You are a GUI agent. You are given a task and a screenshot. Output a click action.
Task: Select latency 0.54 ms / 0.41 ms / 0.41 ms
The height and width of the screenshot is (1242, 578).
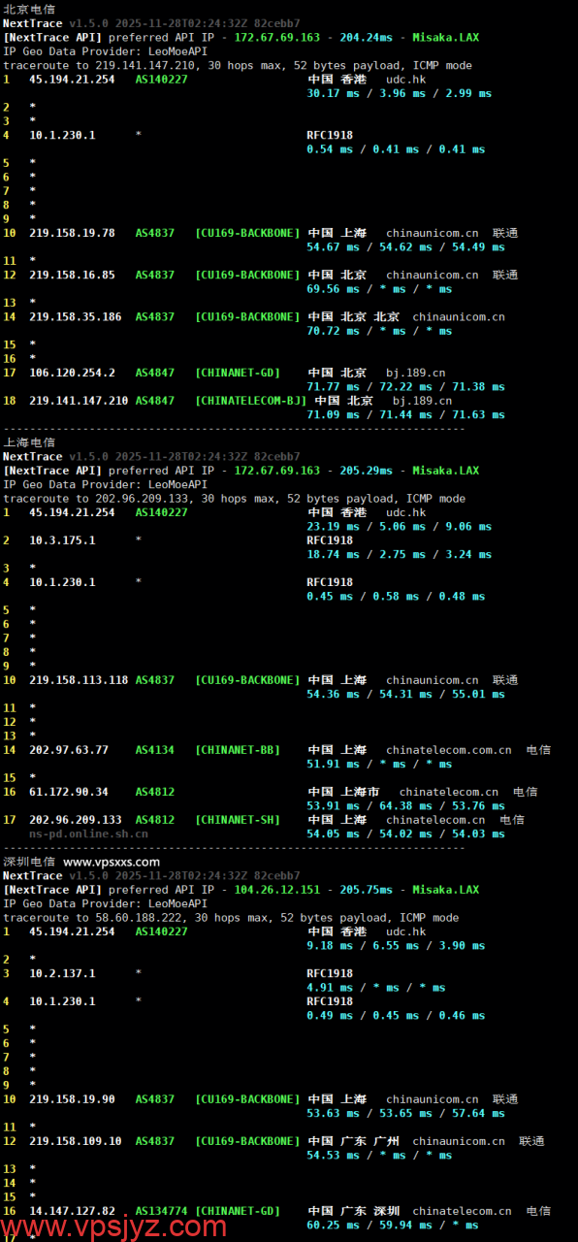[396, 149]
